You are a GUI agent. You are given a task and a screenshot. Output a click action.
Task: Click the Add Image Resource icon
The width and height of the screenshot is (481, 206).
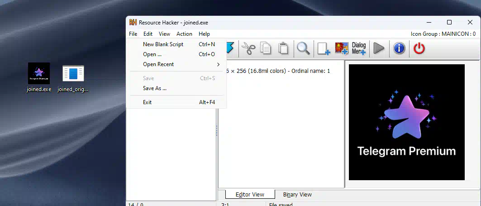[342, 48]
